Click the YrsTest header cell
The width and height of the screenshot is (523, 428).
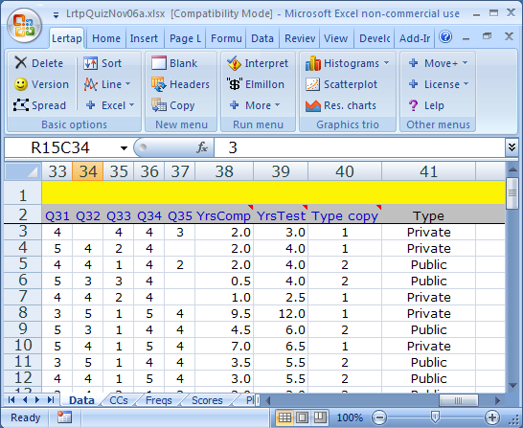click(281, 215)
